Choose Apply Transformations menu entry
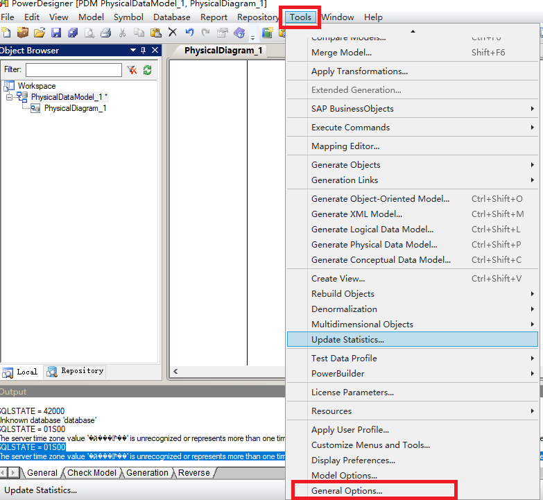Viewport: 543px width, 500px height. (x=413, y=71)
